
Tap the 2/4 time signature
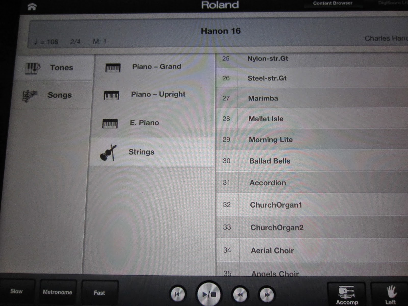click(75, 42)
